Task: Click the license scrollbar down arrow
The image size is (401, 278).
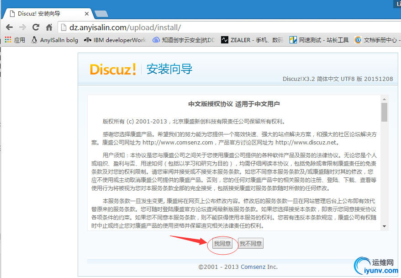Action: tap(384, 226)
